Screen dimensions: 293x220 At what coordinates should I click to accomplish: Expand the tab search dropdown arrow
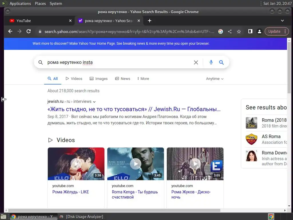tap(282, 21)
